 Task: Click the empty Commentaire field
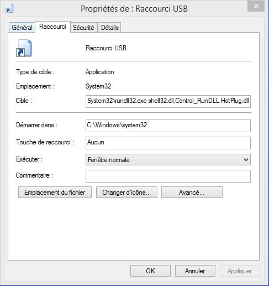click(x=168, y=176)
